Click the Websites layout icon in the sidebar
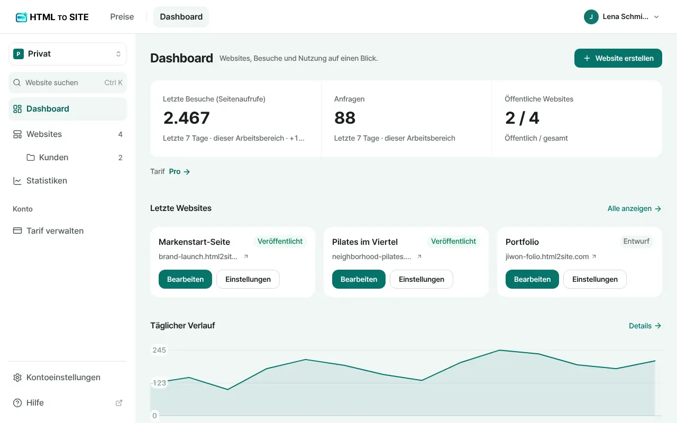This screenshot has height=423, width=677. (17, 134)
